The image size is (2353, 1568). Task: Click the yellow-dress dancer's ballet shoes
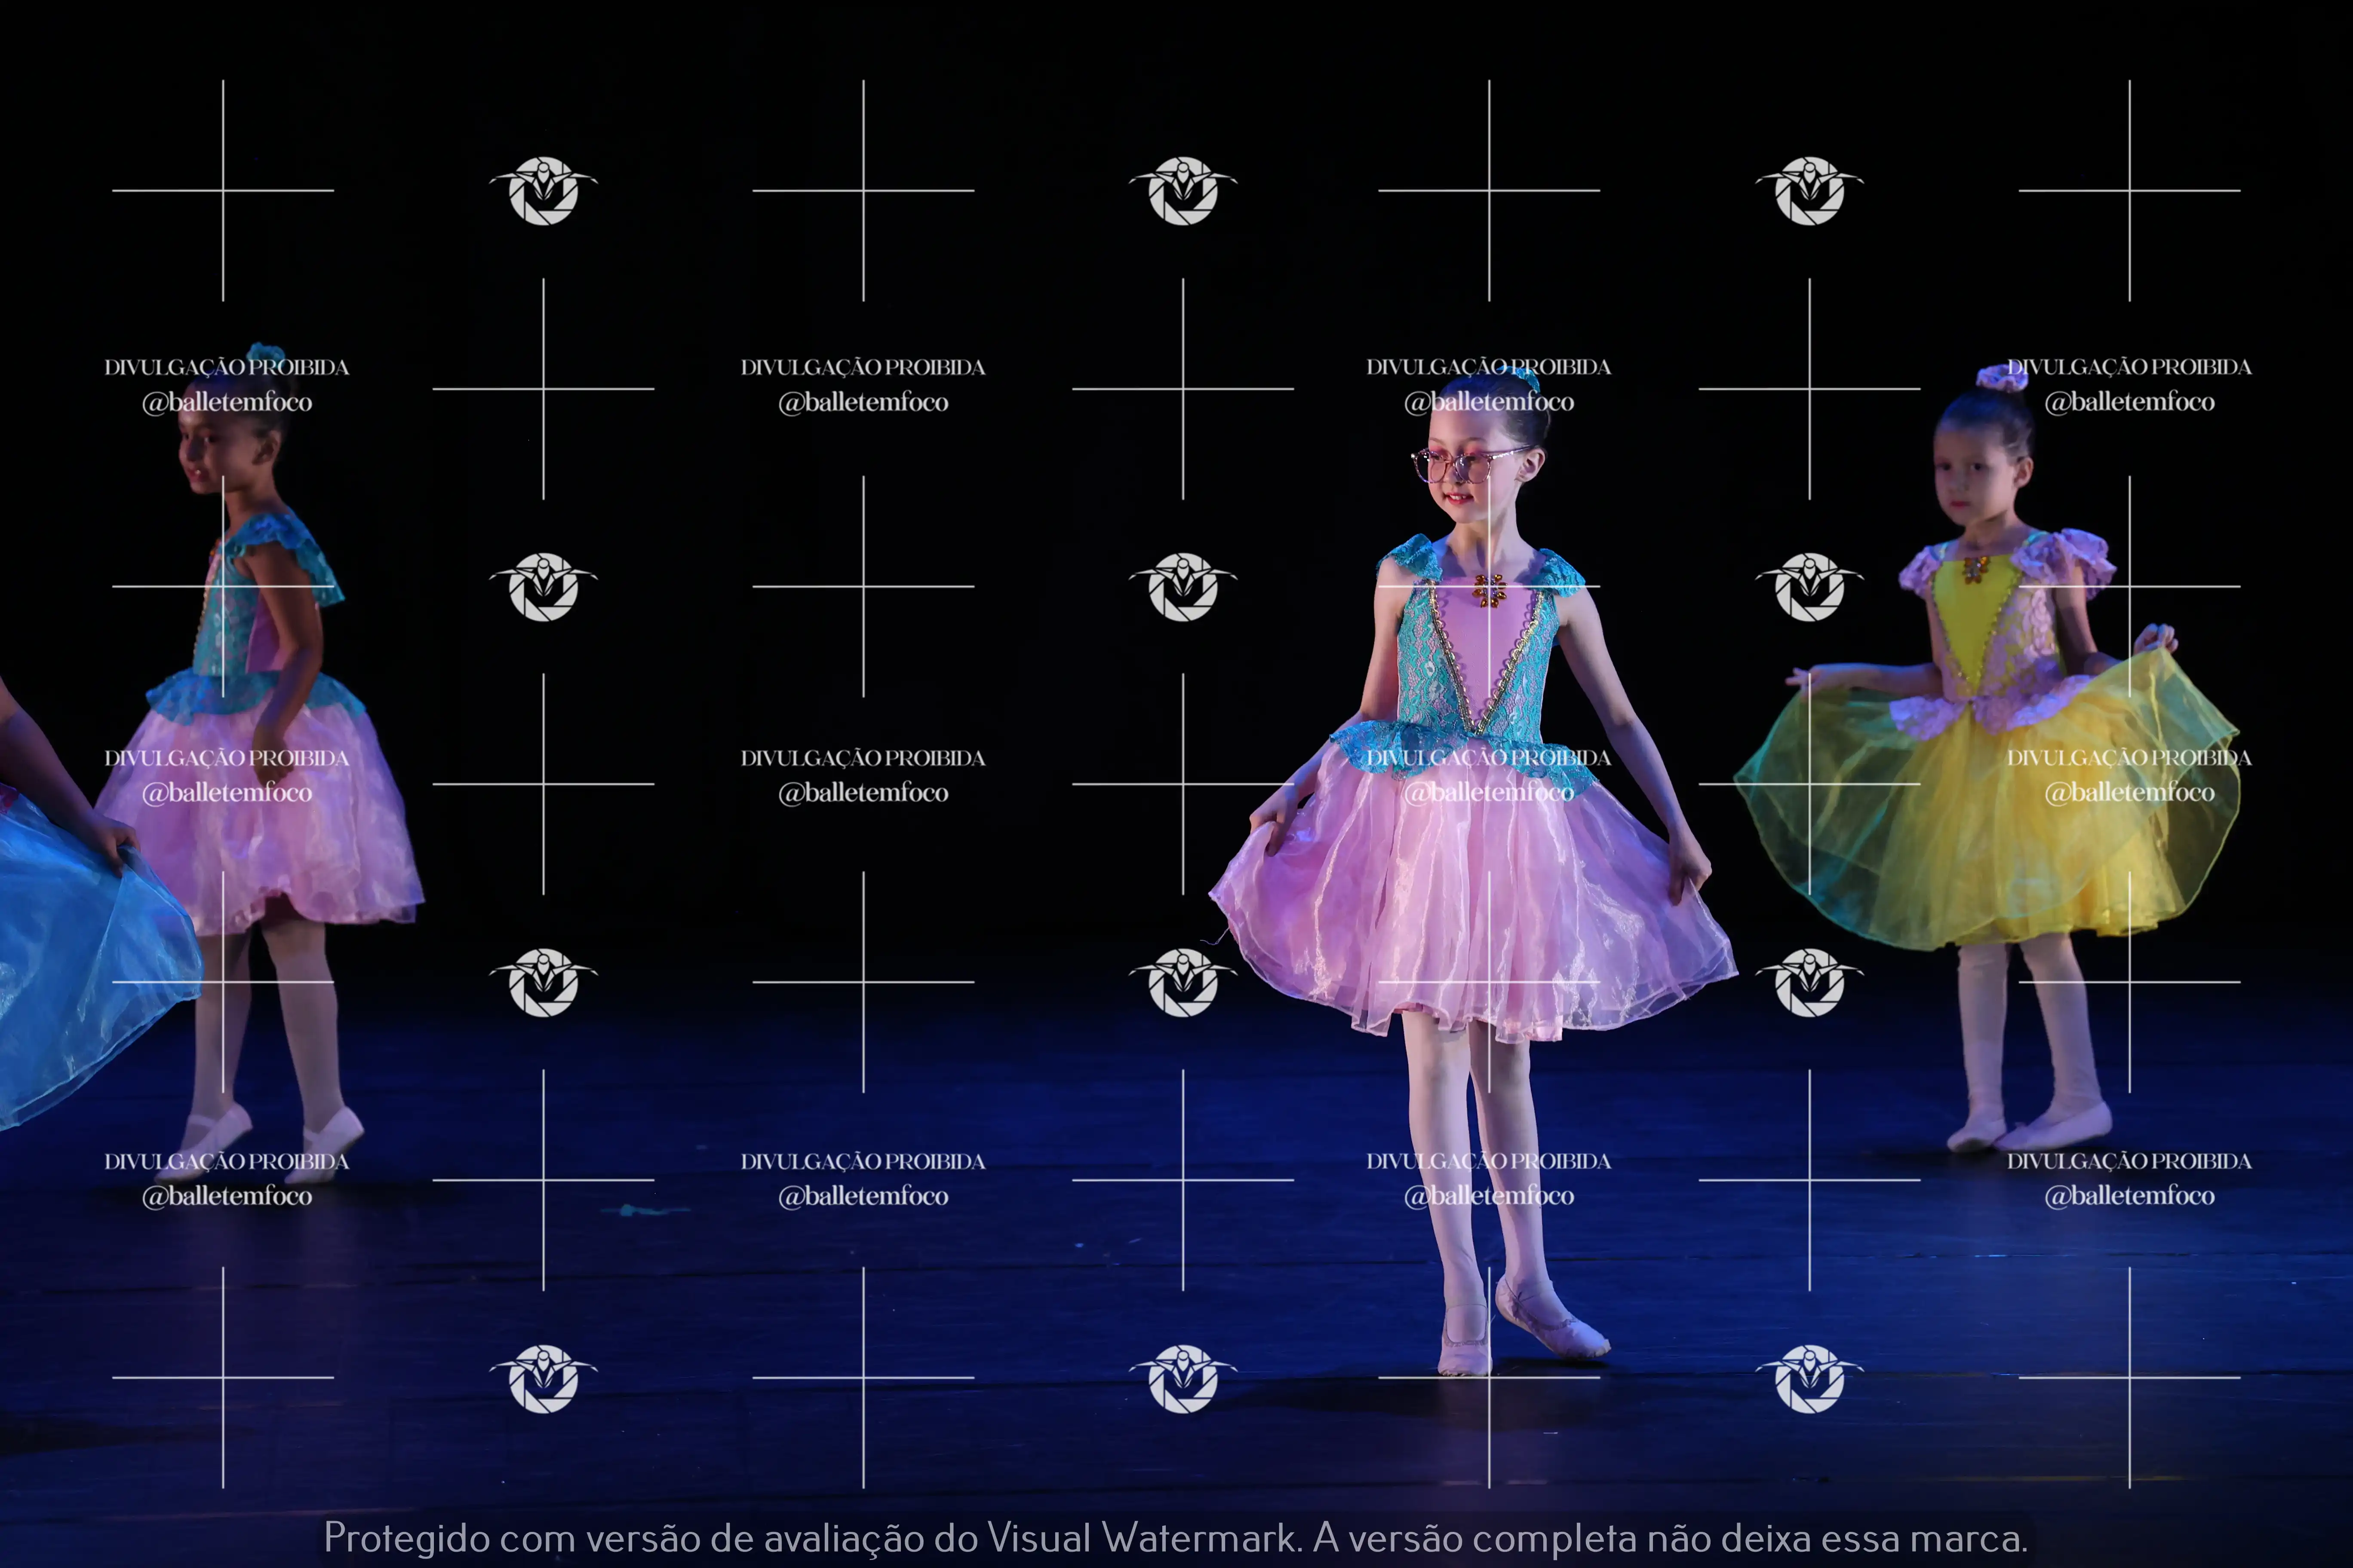pos(2031,1130)
